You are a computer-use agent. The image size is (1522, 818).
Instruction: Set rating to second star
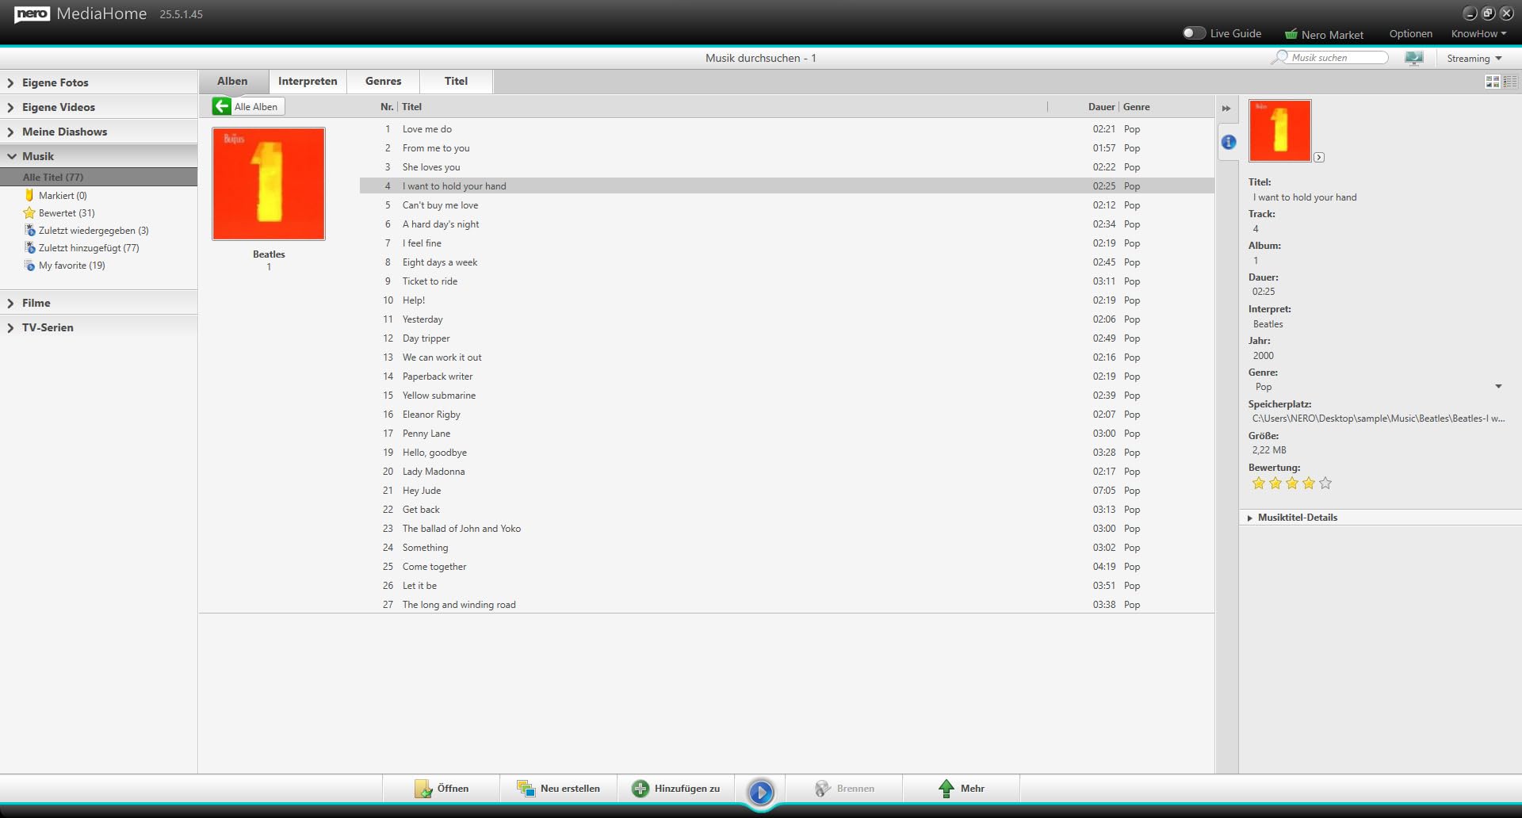1275,484
